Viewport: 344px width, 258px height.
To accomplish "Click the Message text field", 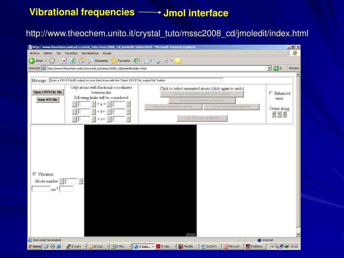I will tap(136, 80).
